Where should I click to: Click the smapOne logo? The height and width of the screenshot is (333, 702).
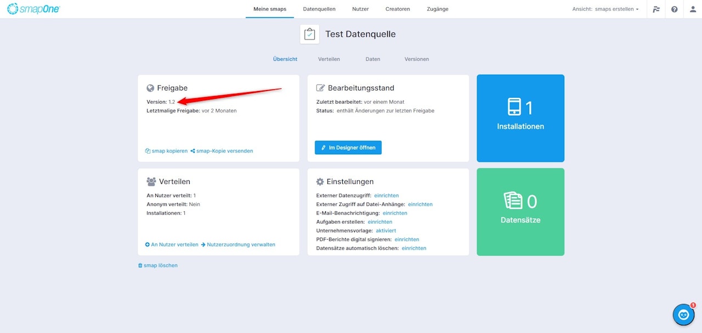point(33,9)
